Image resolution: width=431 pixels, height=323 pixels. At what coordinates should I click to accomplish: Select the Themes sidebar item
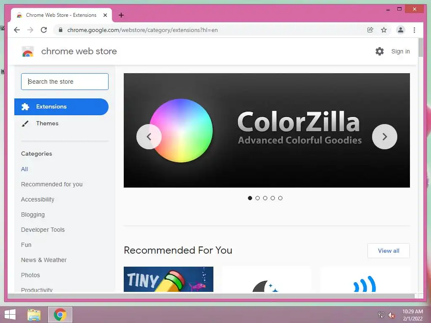[61, 124]
